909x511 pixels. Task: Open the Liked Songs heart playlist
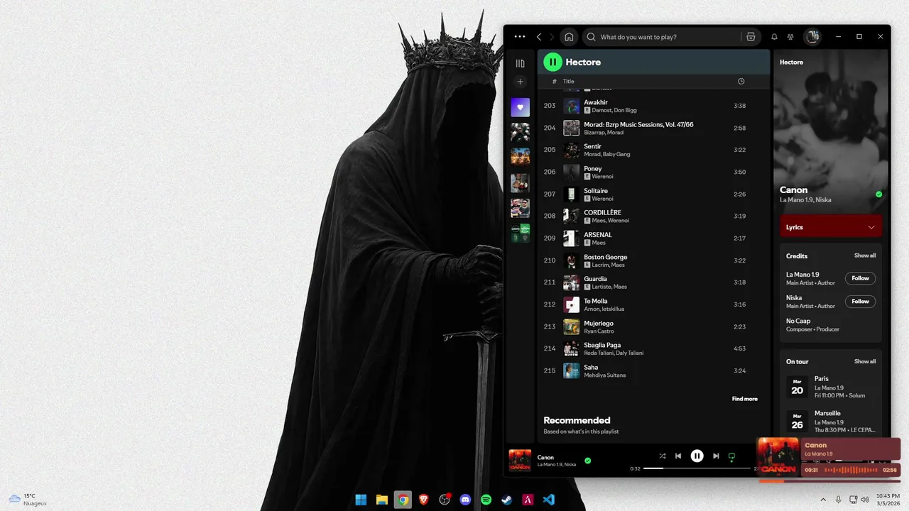coord(520,107)
